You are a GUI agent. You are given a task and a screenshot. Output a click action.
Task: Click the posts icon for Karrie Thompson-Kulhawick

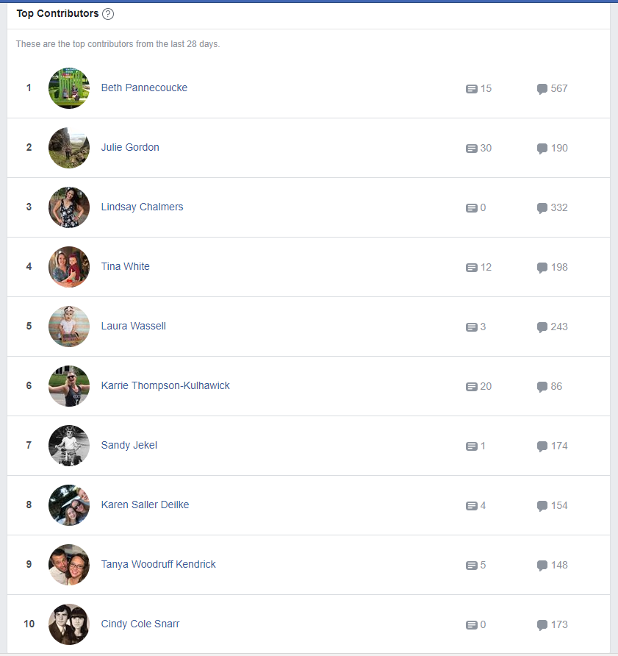472,387
